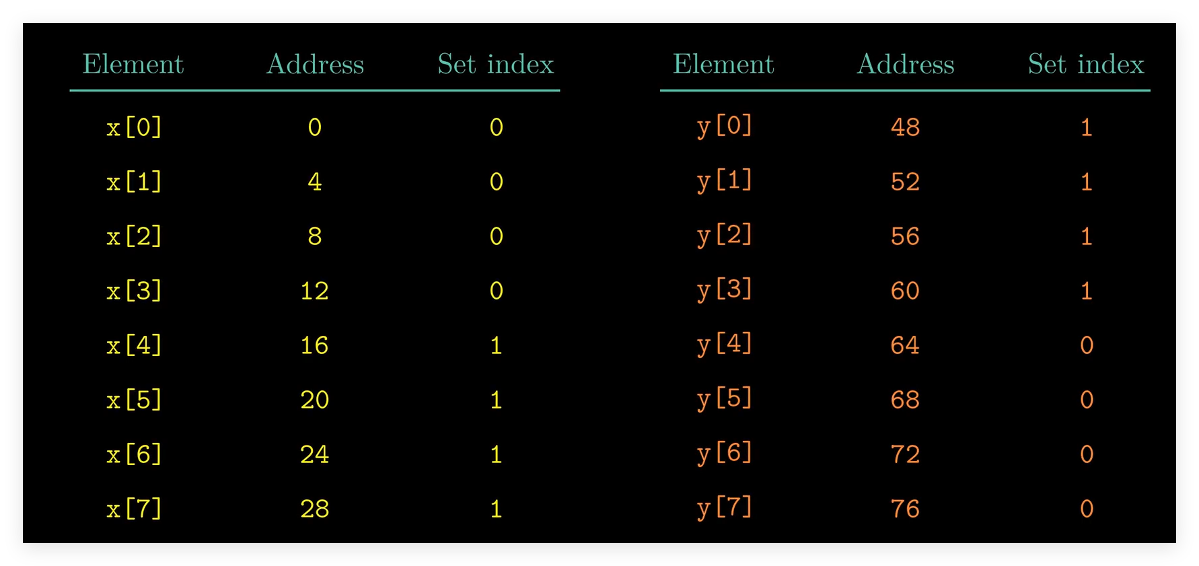This screenshot has height=566, width=1199.
Task: Click address 28 for x[7]
Action: (x=314, y=509)
